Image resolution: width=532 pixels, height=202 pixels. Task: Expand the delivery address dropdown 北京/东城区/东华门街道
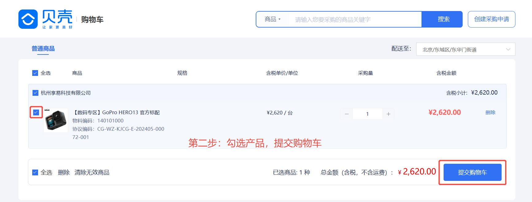click(x=466, y=49)
